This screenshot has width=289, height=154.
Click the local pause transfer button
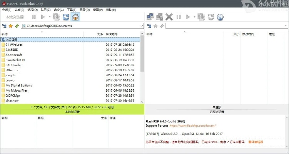tap(34, 17)
